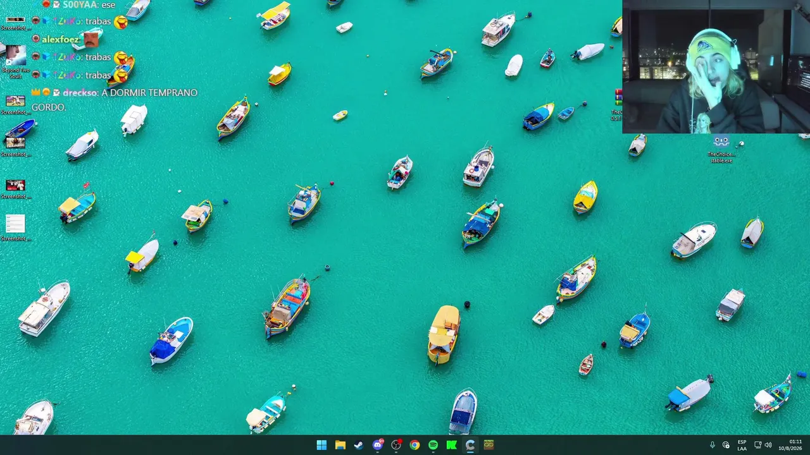Open network settings from the tray
The image size is (810, 455).
tap(757, 445)
